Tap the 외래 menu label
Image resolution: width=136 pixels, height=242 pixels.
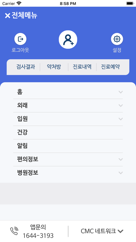coord(22,106)
